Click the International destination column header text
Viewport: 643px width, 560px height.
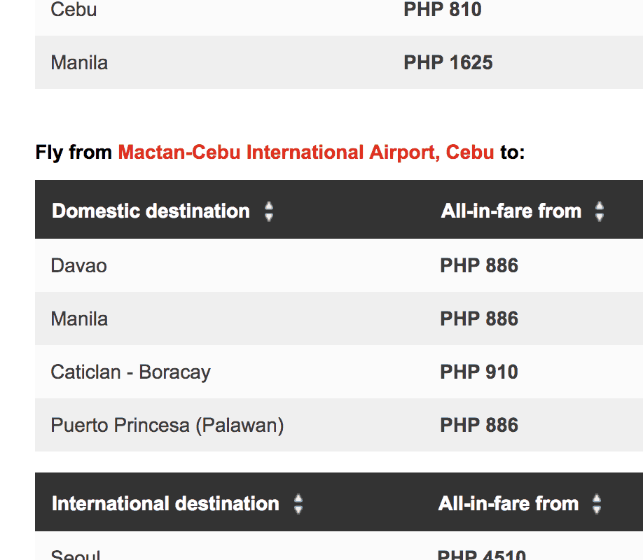pos(165,504)
